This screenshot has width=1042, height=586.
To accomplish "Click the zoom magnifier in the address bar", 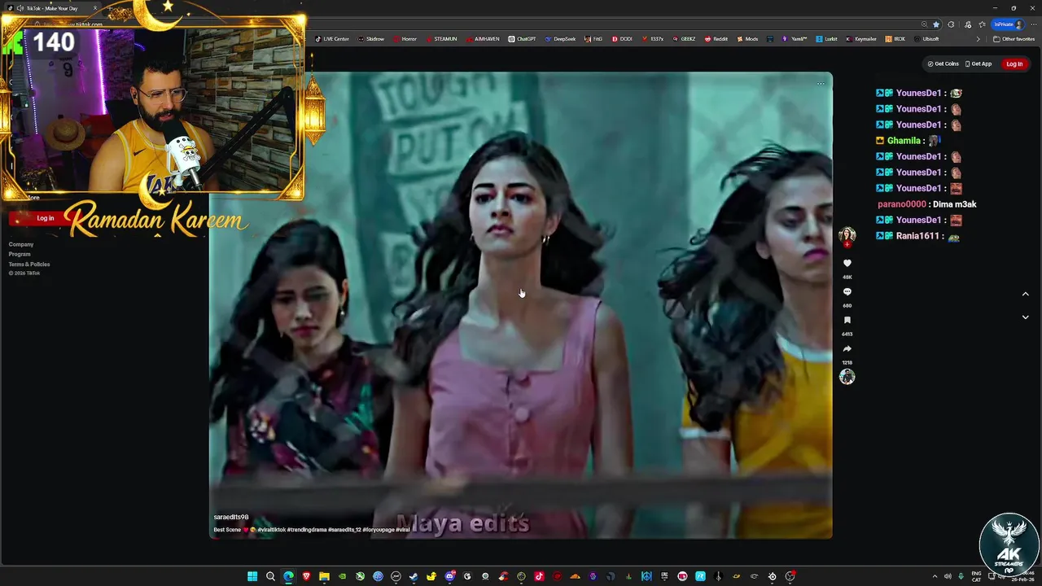I will click(x=924, y=24).
